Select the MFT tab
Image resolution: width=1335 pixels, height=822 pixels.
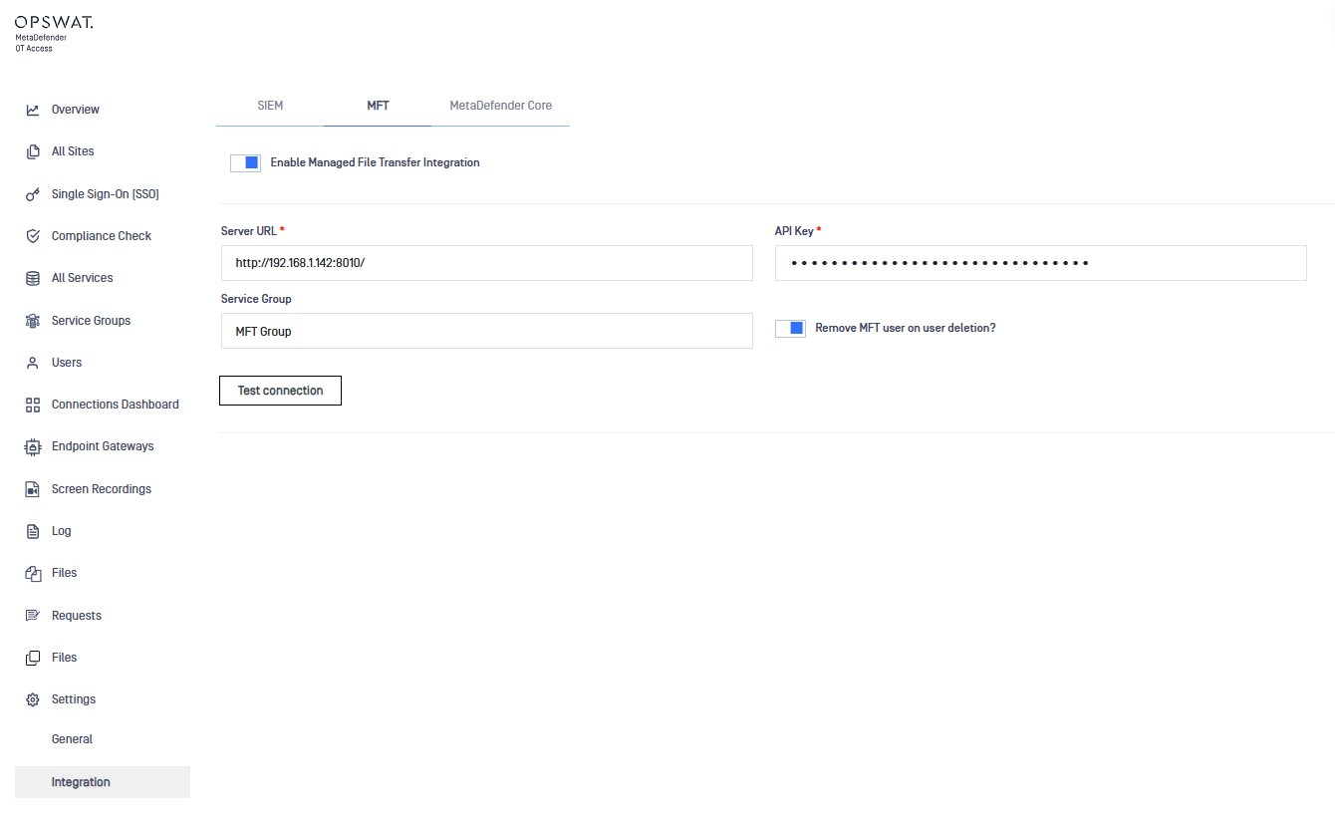[x=378, y=106]
